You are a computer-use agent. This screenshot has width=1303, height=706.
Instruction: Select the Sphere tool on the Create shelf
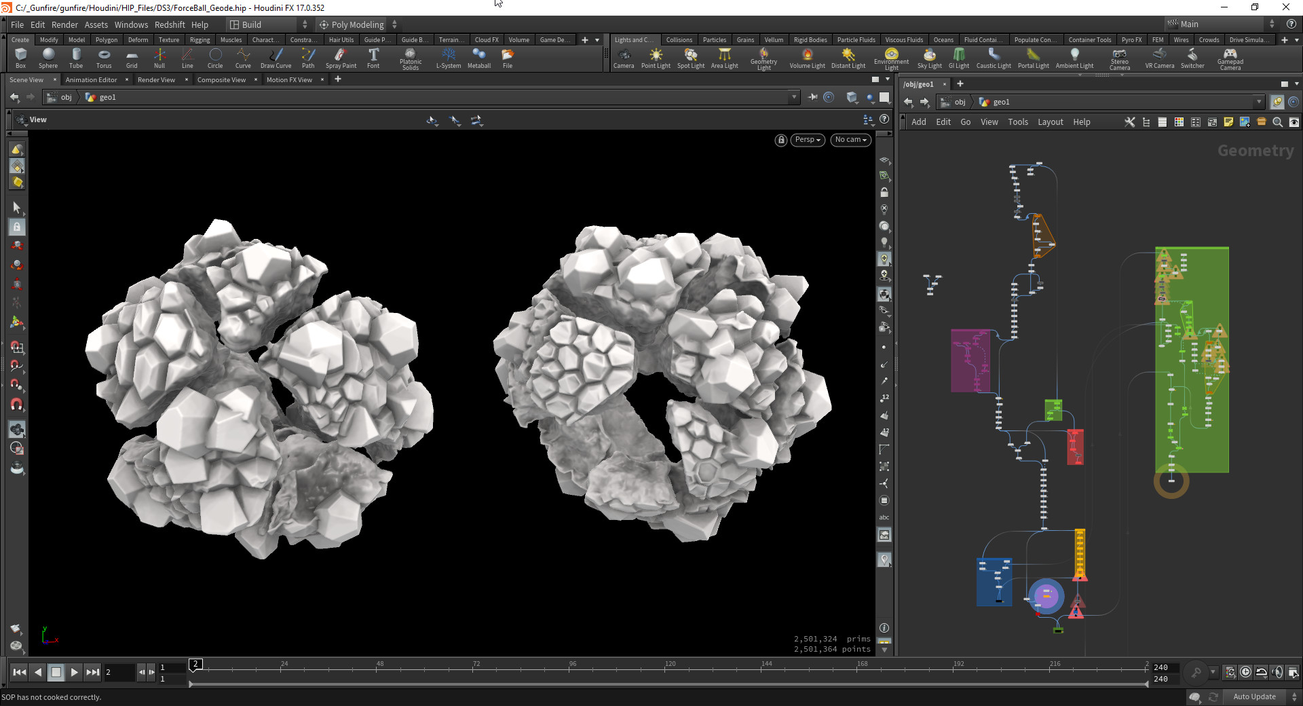coord(48,58)
